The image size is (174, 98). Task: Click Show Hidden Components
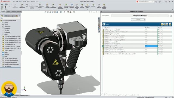point(60,6)
